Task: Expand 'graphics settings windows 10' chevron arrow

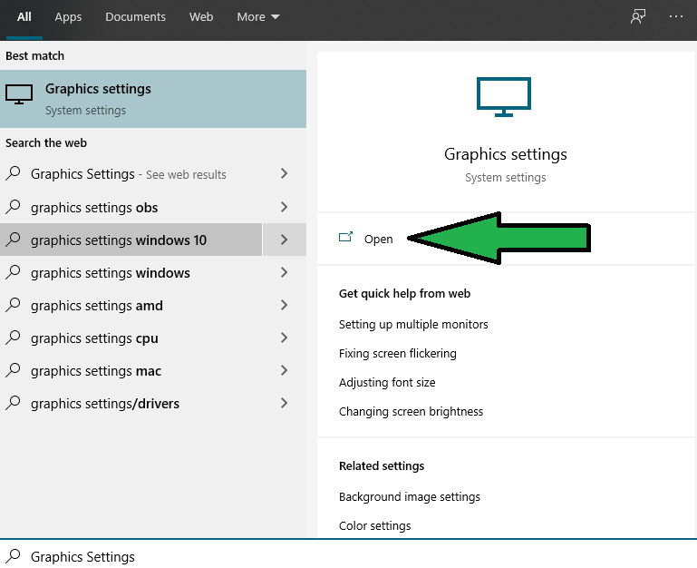Action: 285,240
